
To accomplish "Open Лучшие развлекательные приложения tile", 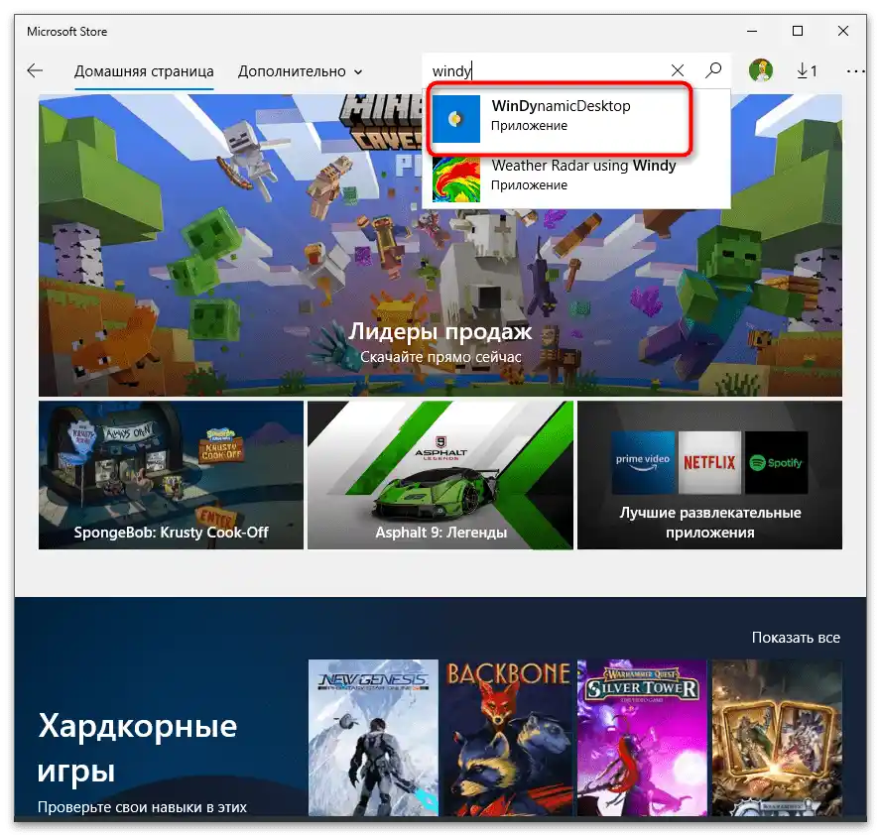I will (709, 475).
